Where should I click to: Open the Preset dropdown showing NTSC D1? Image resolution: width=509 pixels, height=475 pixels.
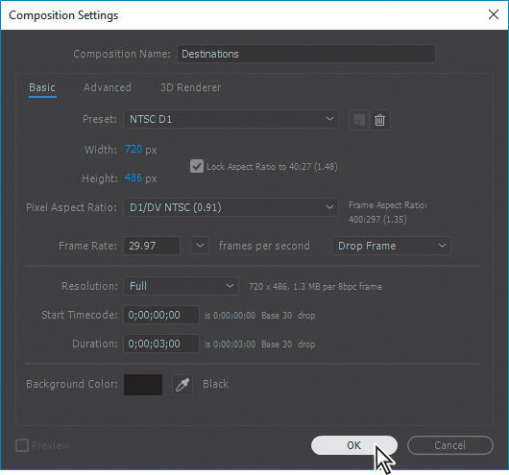click(230, 119)
